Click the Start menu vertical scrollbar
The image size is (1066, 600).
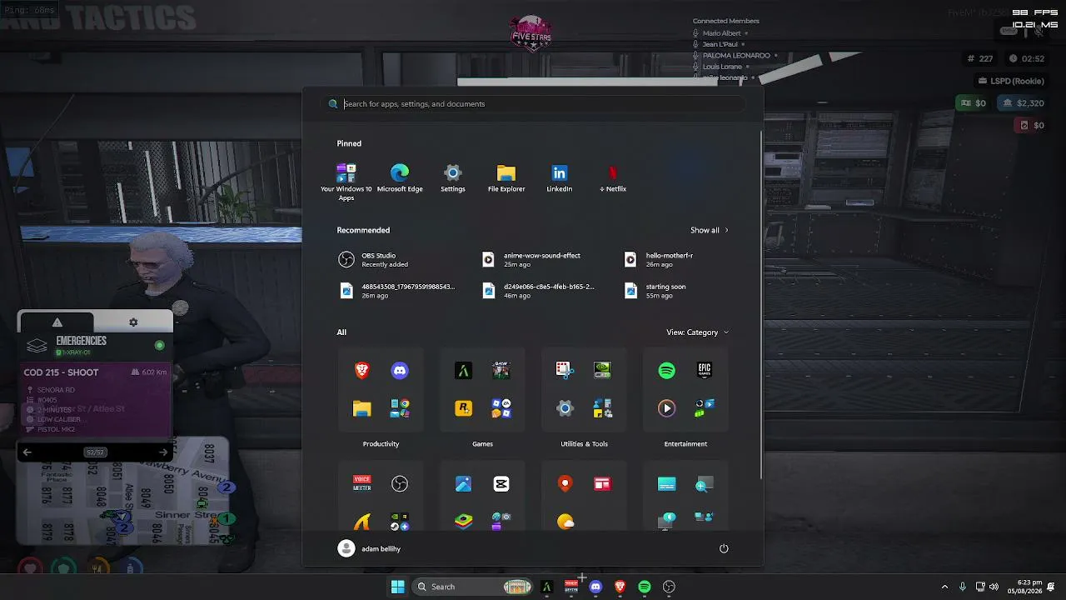[x=760, y=304]
